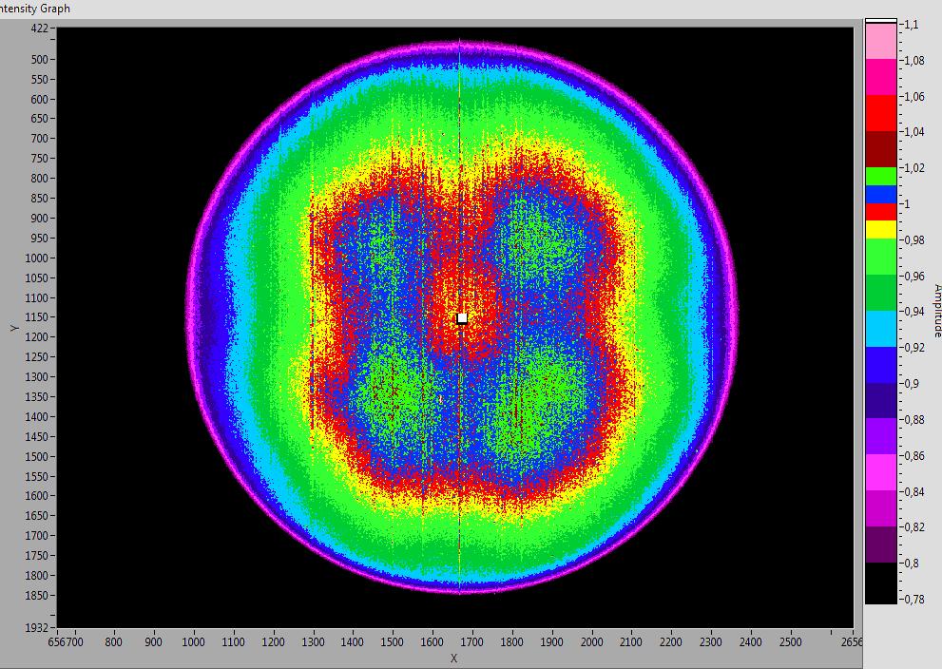Image resolution: width=942 pixels, height=669 pixels.
Task: Click the X axis label
Action: pos(453,659)
